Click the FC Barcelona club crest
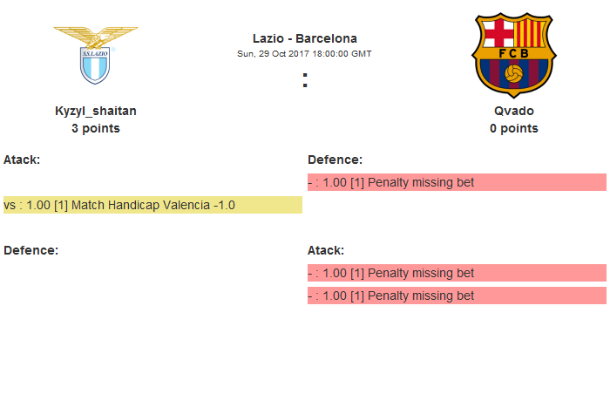The width and height of the screenshot is (610, 401). [513, 55]
